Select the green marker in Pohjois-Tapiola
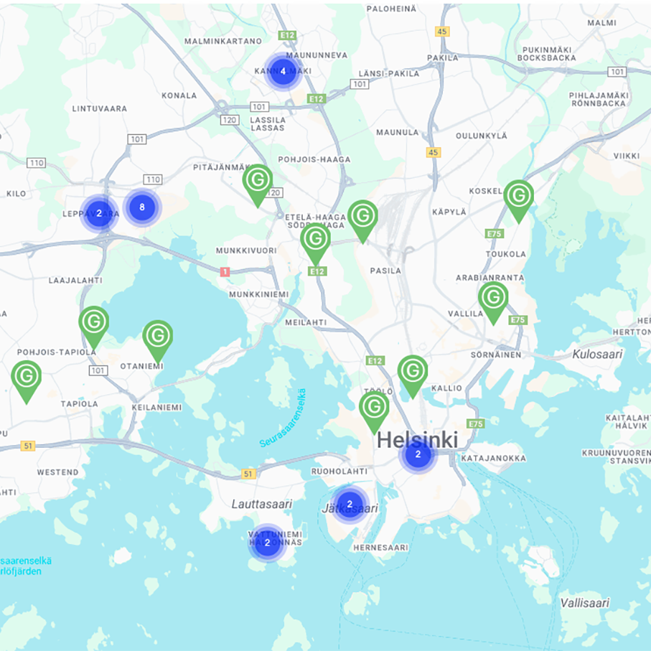This screenshot has width=651, height=651. 93,323
